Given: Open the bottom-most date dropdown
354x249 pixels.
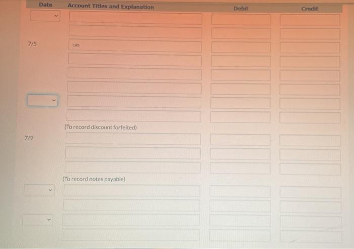Looking at the screenshot, I should [38, 220].
